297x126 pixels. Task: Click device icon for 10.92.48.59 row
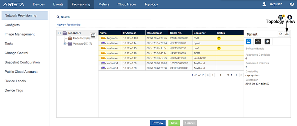[103, 63]
